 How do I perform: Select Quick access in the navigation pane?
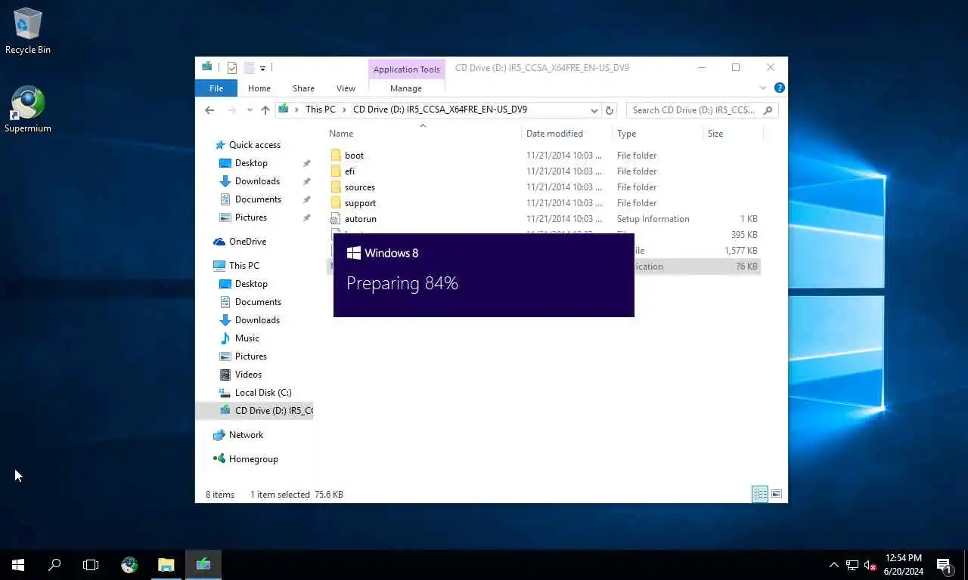tap(254, 145)
